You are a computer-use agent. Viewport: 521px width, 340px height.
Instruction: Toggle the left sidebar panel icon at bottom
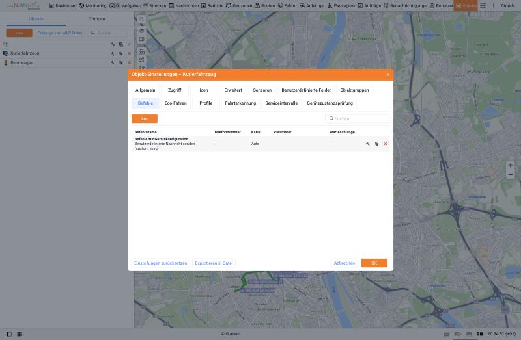click(x=9, y=334)
